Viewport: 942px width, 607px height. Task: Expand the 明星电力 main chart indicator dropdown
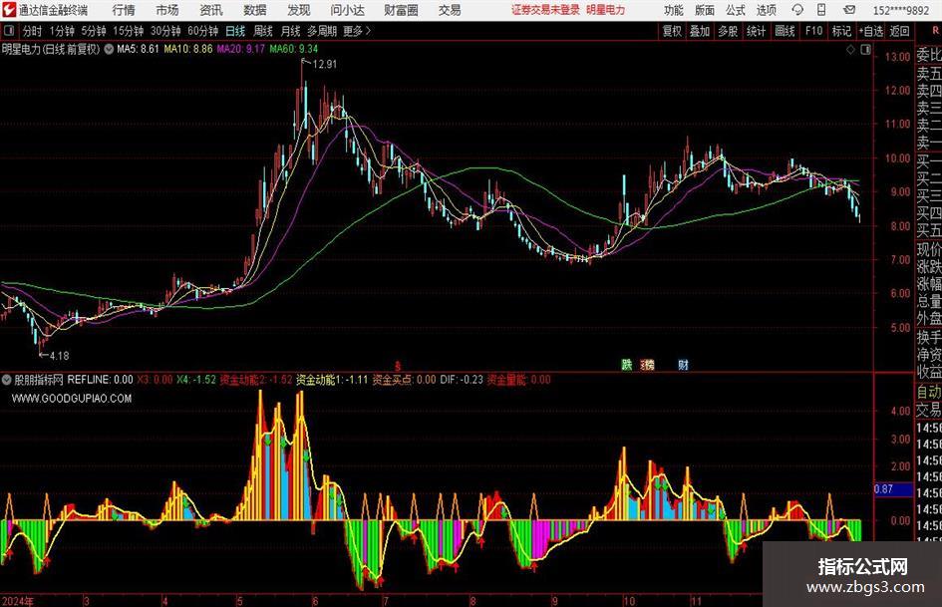(109, 49)
